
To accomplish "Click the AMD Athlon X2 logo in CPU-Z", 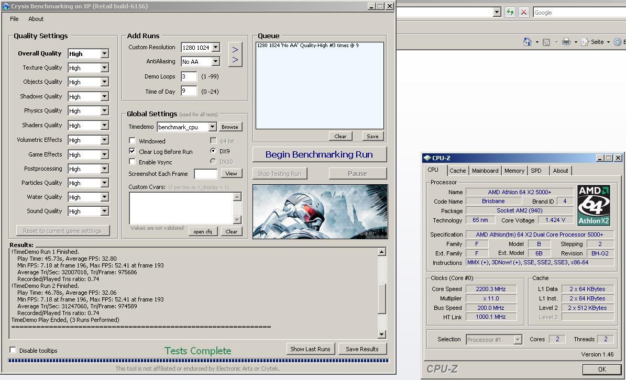I will [594, 205].
